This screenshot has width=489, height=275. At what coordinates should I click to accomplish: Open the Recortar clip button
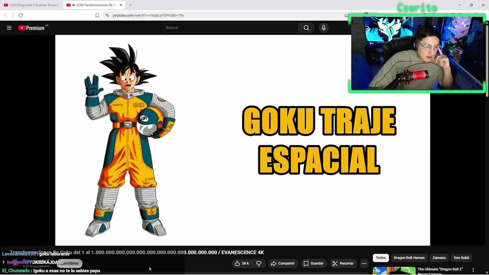click(343, 264)
